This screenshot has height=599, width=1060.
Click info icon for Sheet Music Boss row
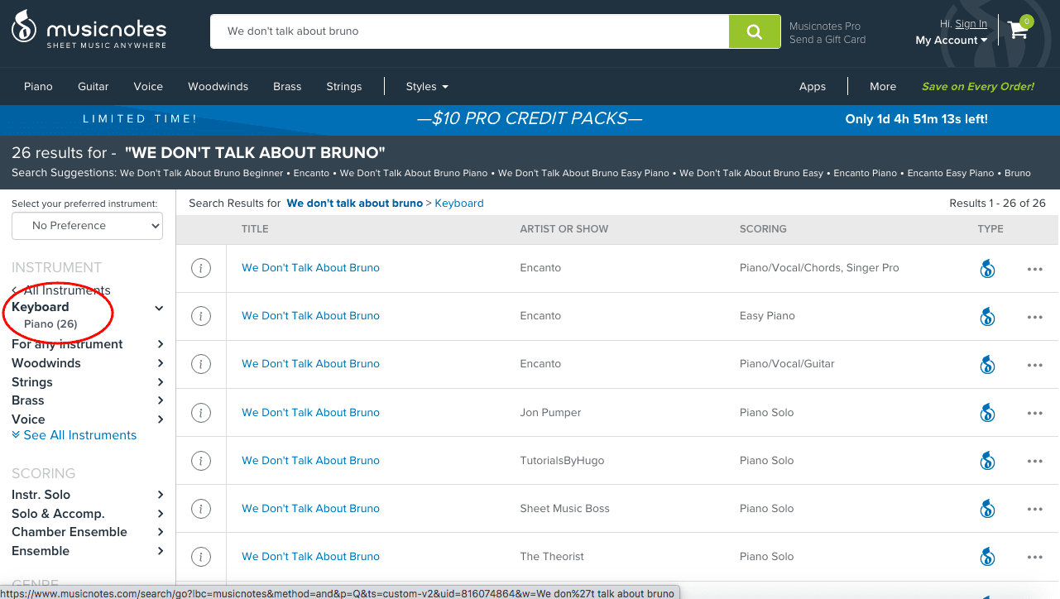(201, 509)
